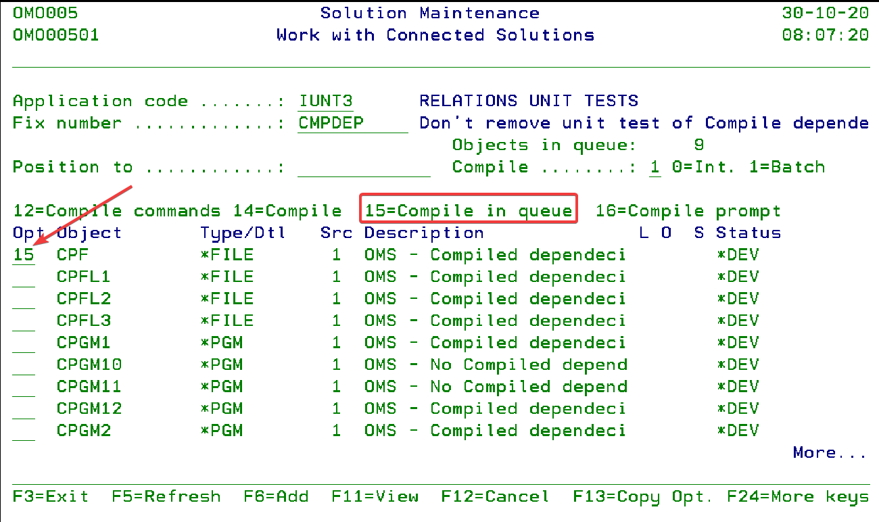Click More... to see additional objects
The image size is (879, 522).
point(830,452)
